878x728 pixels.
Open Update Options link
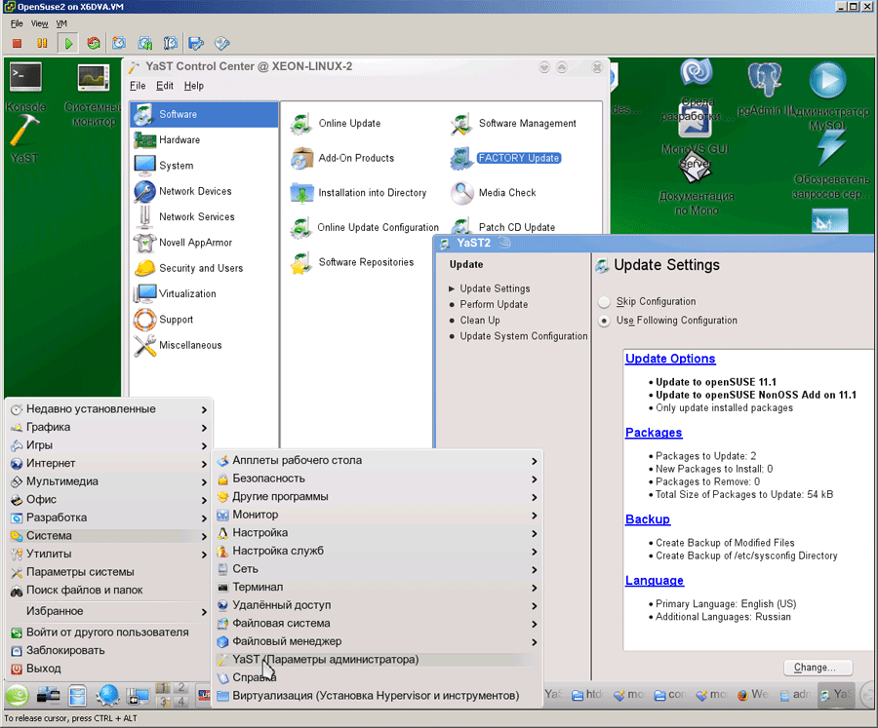pos(670,359)
